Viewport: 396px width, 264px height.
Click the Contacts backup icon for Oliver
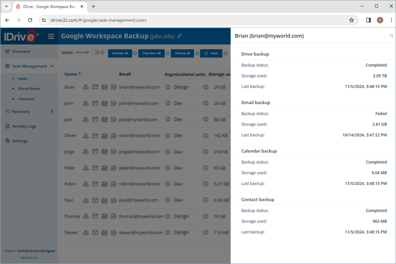click(x=114, y=136)
